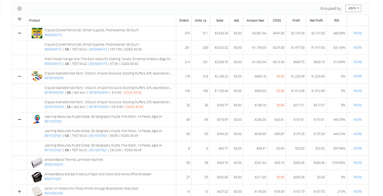Image resolution: width=383 pixels, height=196 pixels.
Task: Click MORE for Puzzle Globe parent row with 69 orders
Action: coord(358,119)
